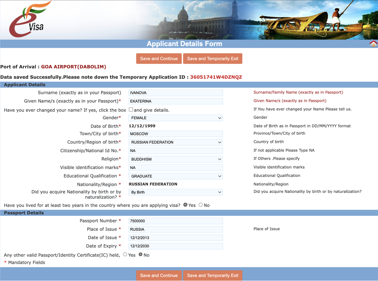The image size is (378, 281).
Task: Select the Town/City of birth field
Action: pos(176,134)
